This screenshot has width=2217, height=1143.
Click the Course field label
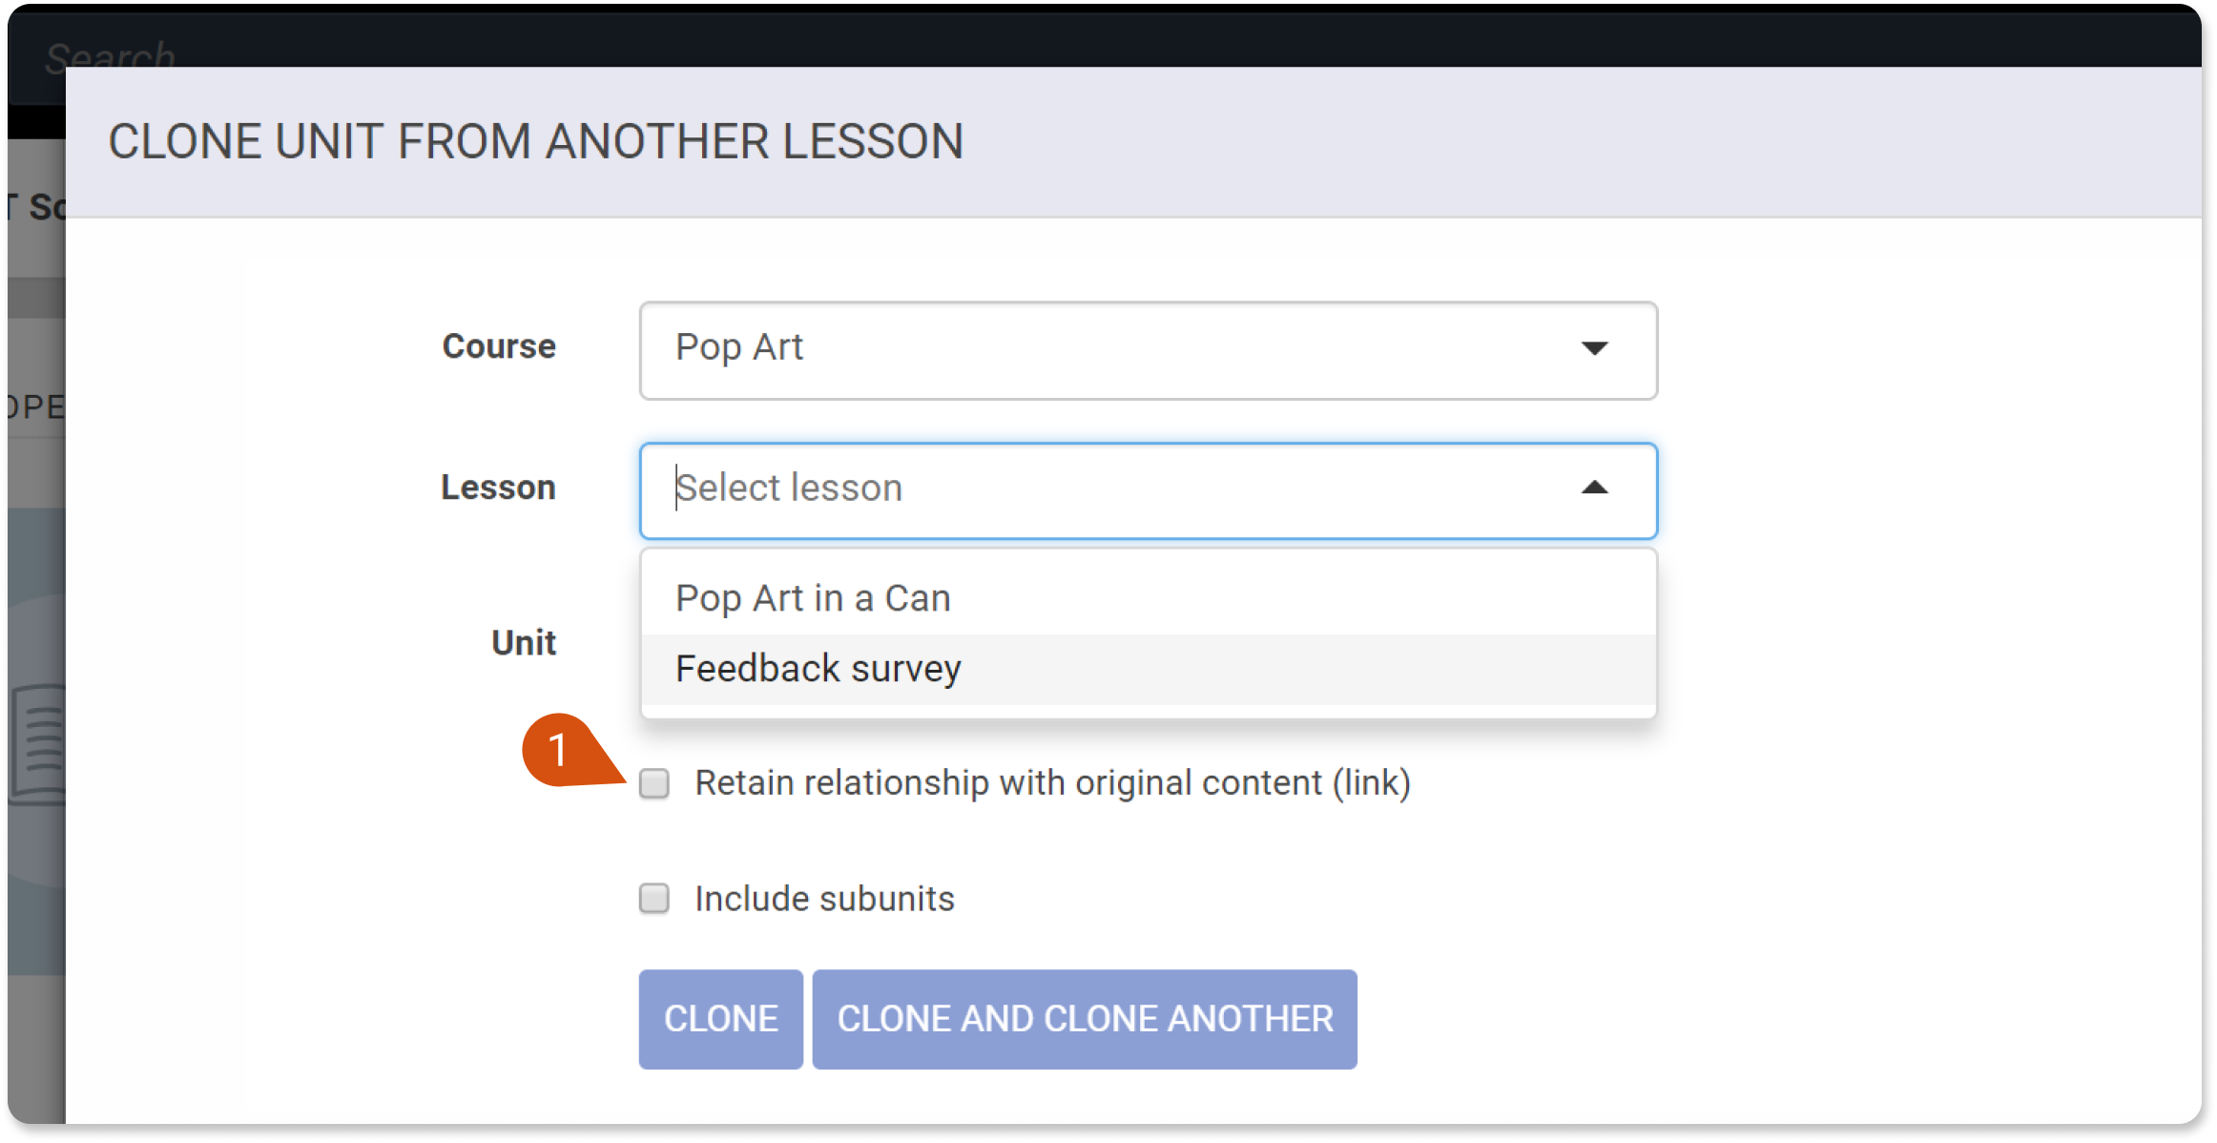click(x=499, y=346)
